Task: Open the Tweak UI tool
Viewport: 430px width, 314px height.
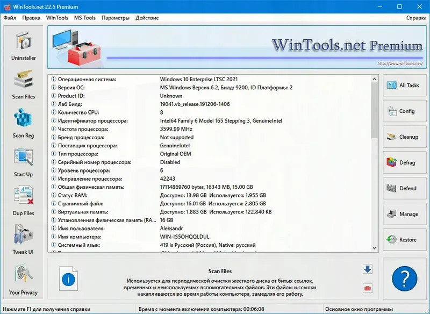Action: pos(23,239)
